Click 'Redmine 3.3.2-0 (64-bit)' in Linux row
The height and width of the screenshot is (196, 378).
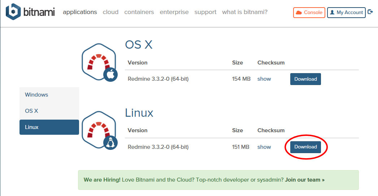pos(158,147)
